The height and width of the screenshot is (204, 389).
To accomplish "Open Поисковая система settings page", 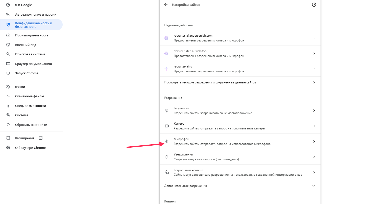I will tap(30, 54).
